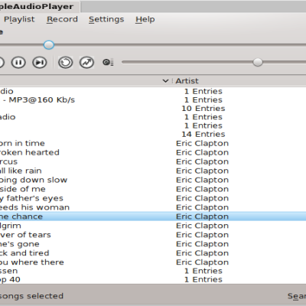Click the volume speaker icon

[x=108, y=62]
